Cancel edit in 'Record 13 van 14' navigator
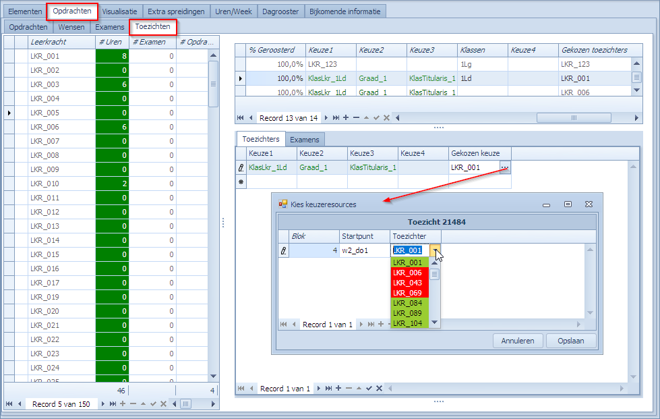This screenshot has width=660, height=419. (x=386, y=118)
